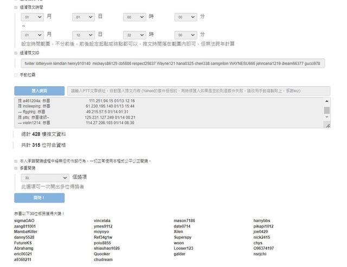347x267 pixels.
Task: Expand the prize count dropdown showing 30
Action: pyautogui.click(x=45, y=178)
